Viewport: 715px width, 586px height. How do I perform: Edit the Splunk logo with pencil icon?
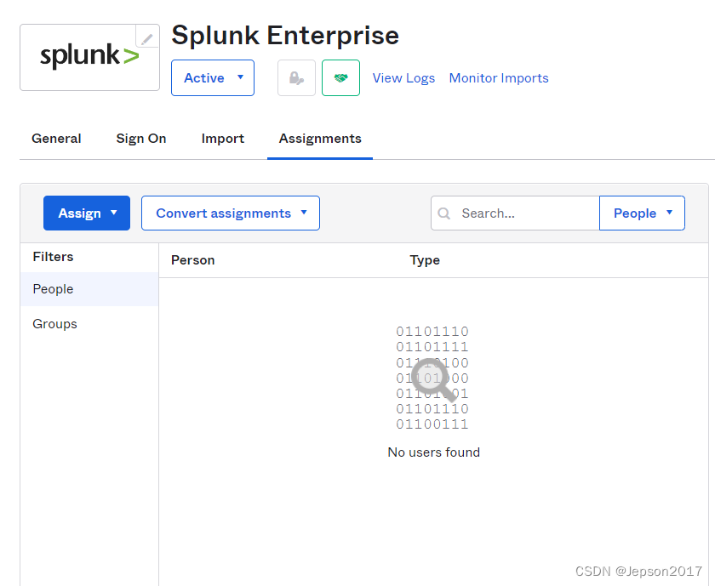147,37
